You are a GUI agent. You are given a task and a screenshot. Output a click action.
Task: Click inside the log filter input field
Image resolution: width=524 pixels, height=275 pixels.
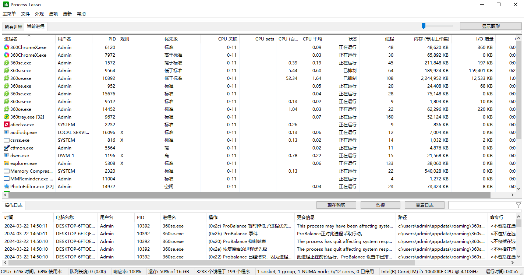pos(482,205)
